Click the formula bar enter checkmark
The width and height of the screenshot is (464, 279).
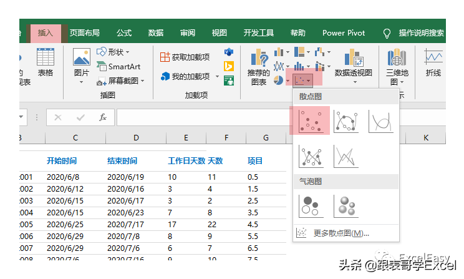(80, 117)
